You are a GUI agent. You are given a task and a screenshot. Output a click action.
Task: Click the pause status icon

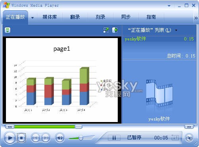114,138
